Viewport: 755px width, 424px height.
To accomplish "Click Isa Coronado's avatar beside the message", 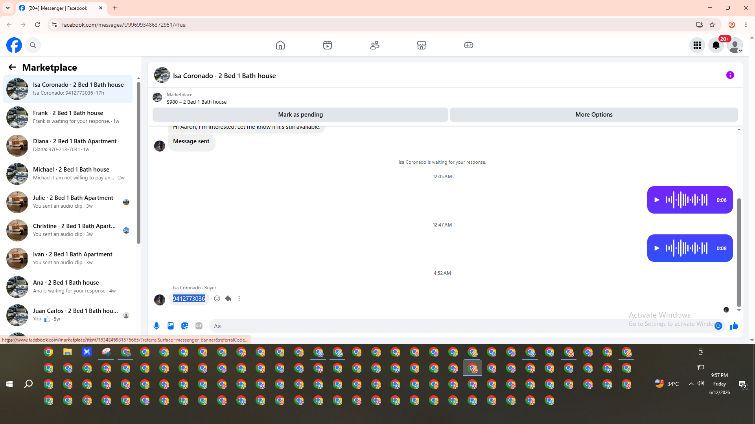I will click(160, 300).
